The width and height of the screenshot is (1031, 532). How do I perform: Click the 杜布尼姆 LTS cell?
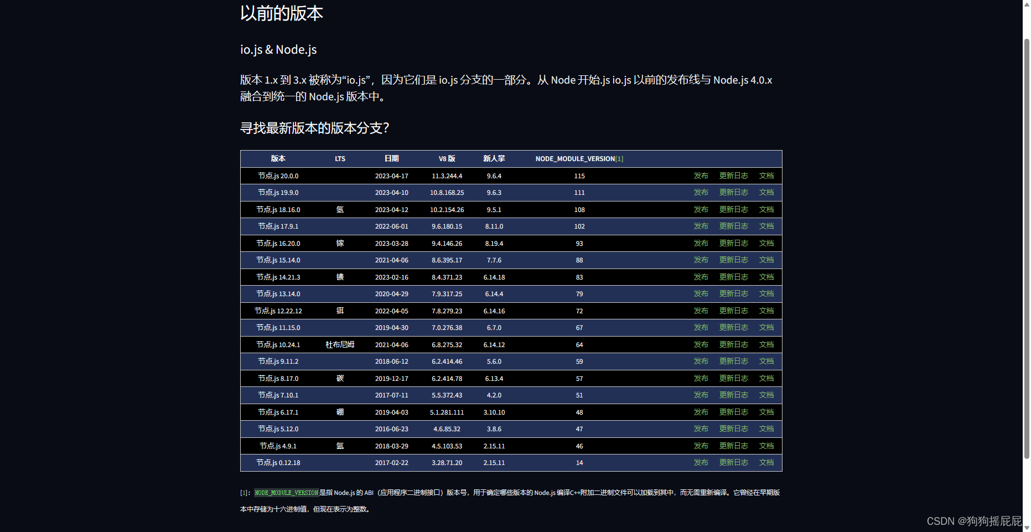pos(340,345)
